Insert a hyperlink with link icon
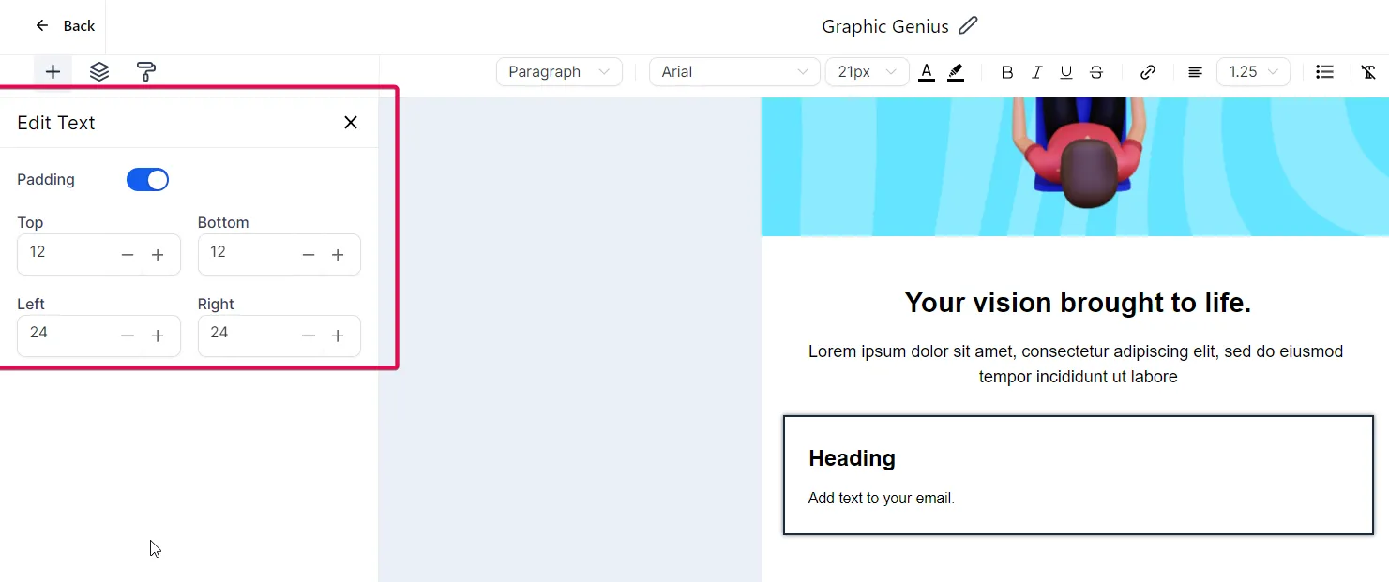 (x=1147, y=72)
